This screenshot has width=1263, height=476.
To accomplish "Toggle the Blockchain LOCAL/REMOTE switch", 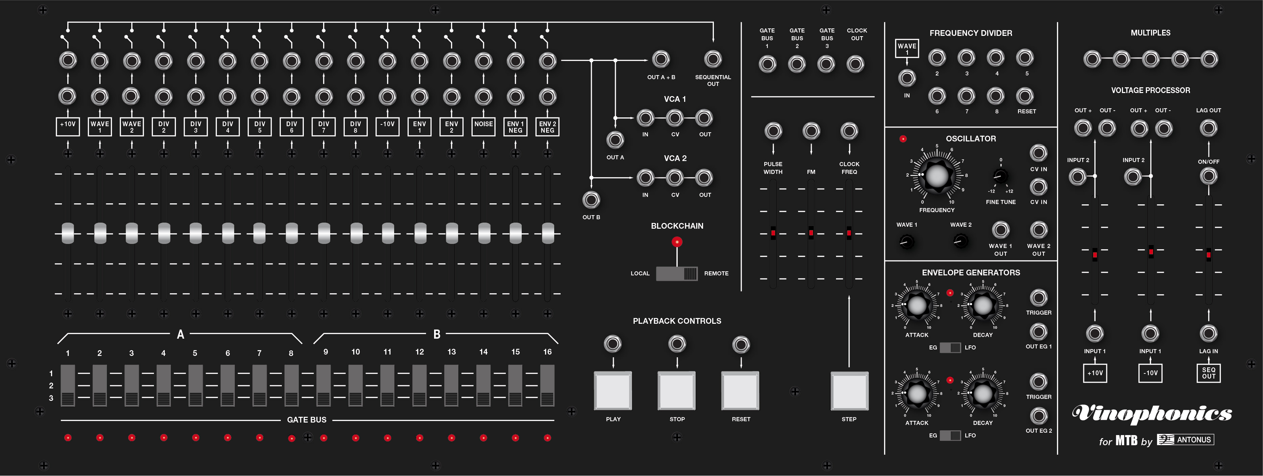I will click(x=677, y=274).
